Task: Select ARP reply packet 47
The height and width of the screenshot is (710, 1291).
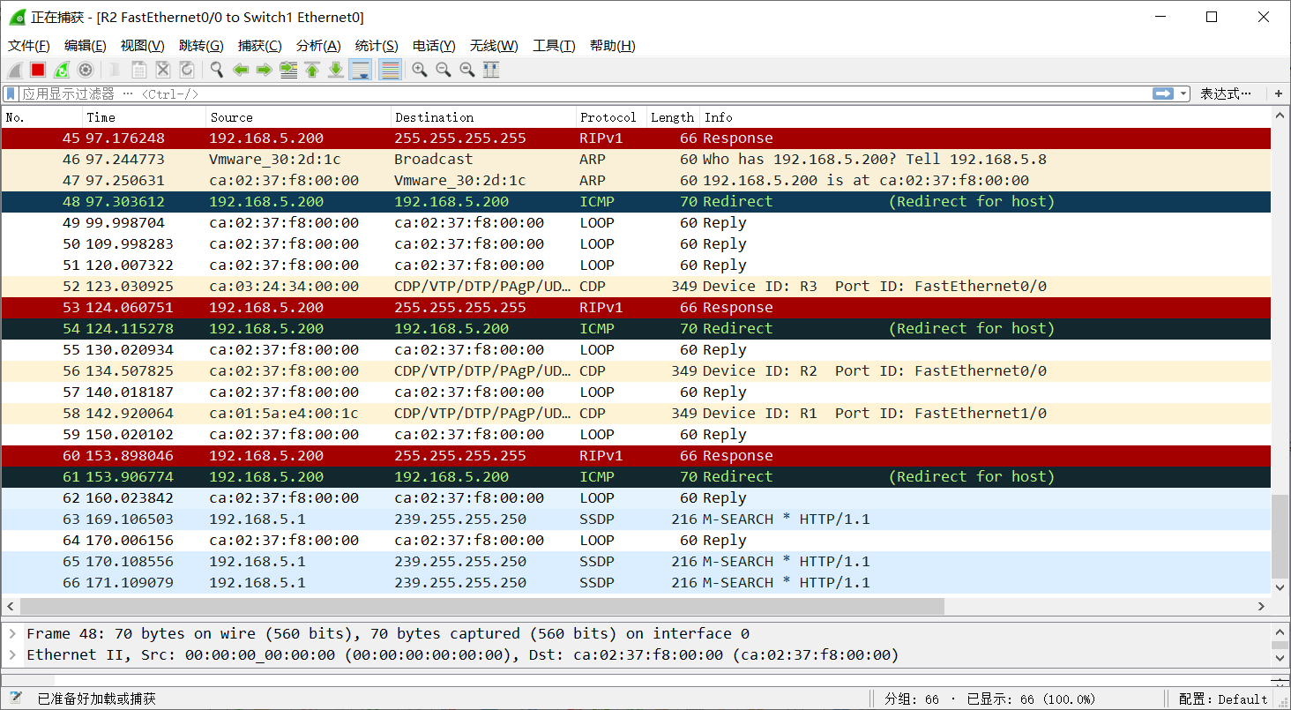Action: coord(636,181)
